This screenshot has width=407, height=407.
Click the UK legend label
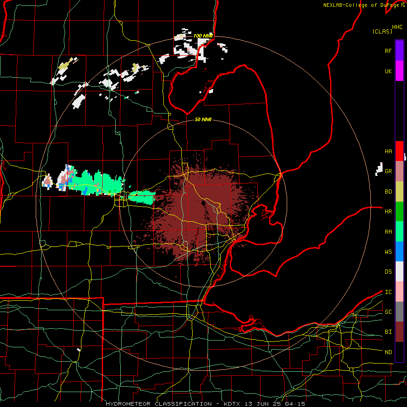tap(388, 71)
